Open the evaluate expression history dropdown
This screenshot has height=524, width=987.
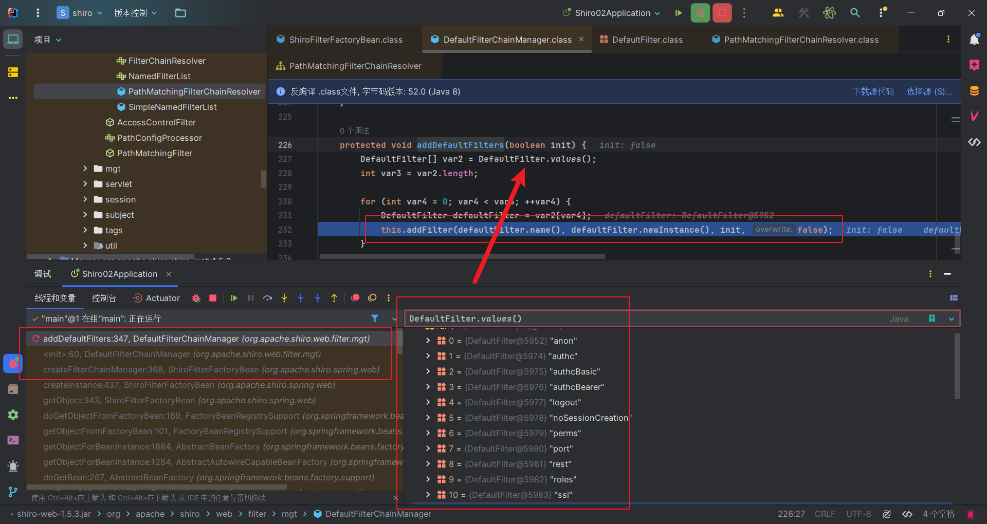952,319
